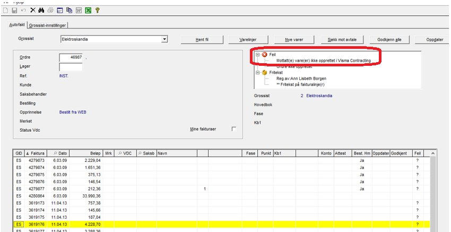
Task: Click the blue Elektroskandia text next to Grossist 2
Action: [319, 96]
